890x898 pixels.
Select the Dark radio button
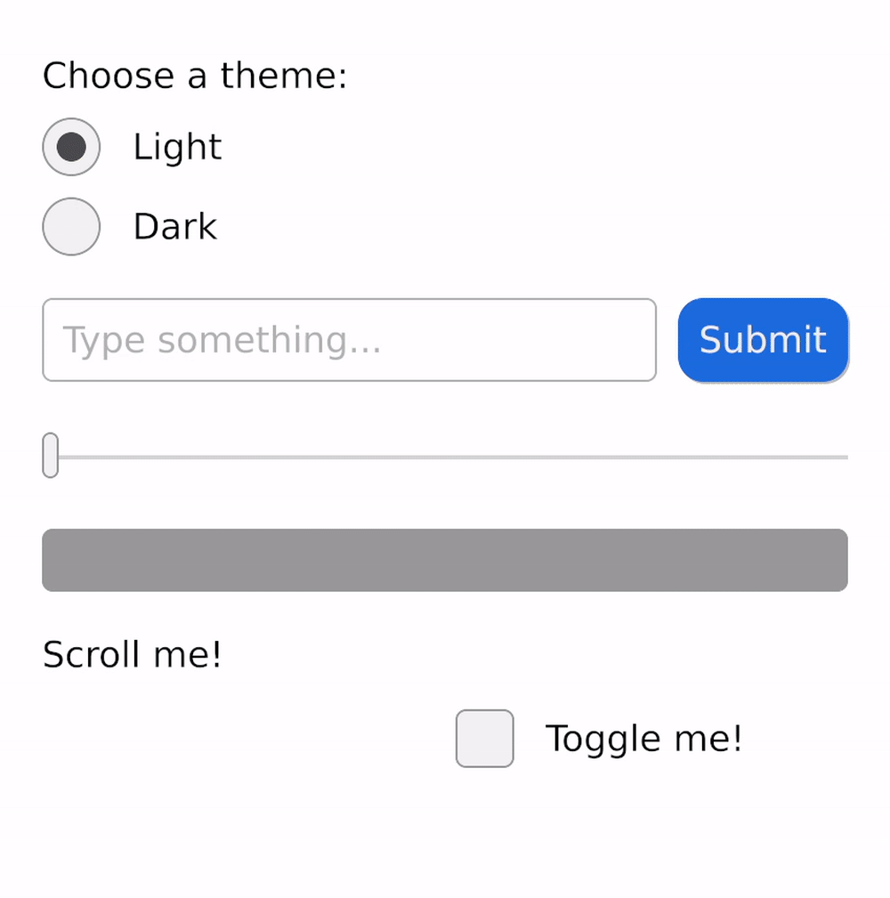pyautogui.click(x=71, y=227)
